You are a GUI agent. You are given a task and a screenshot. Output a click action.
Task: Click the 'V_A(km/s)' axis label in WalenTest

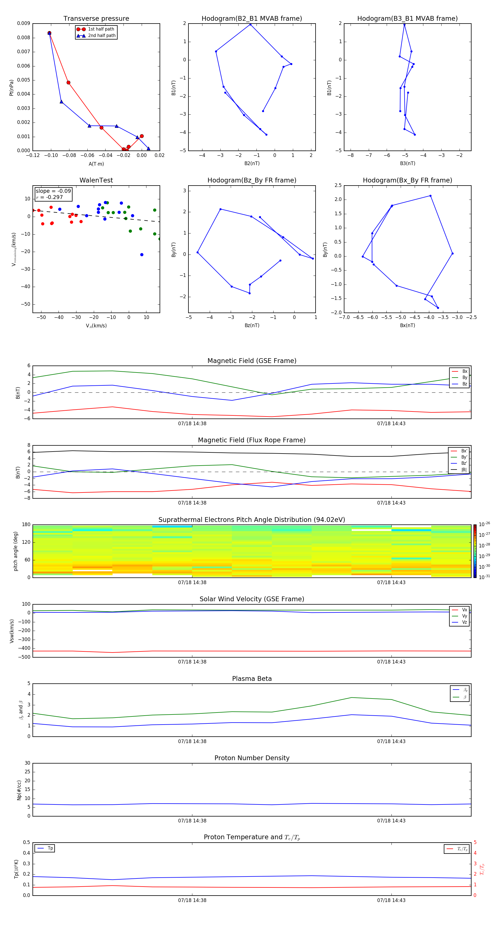[96, 326]
